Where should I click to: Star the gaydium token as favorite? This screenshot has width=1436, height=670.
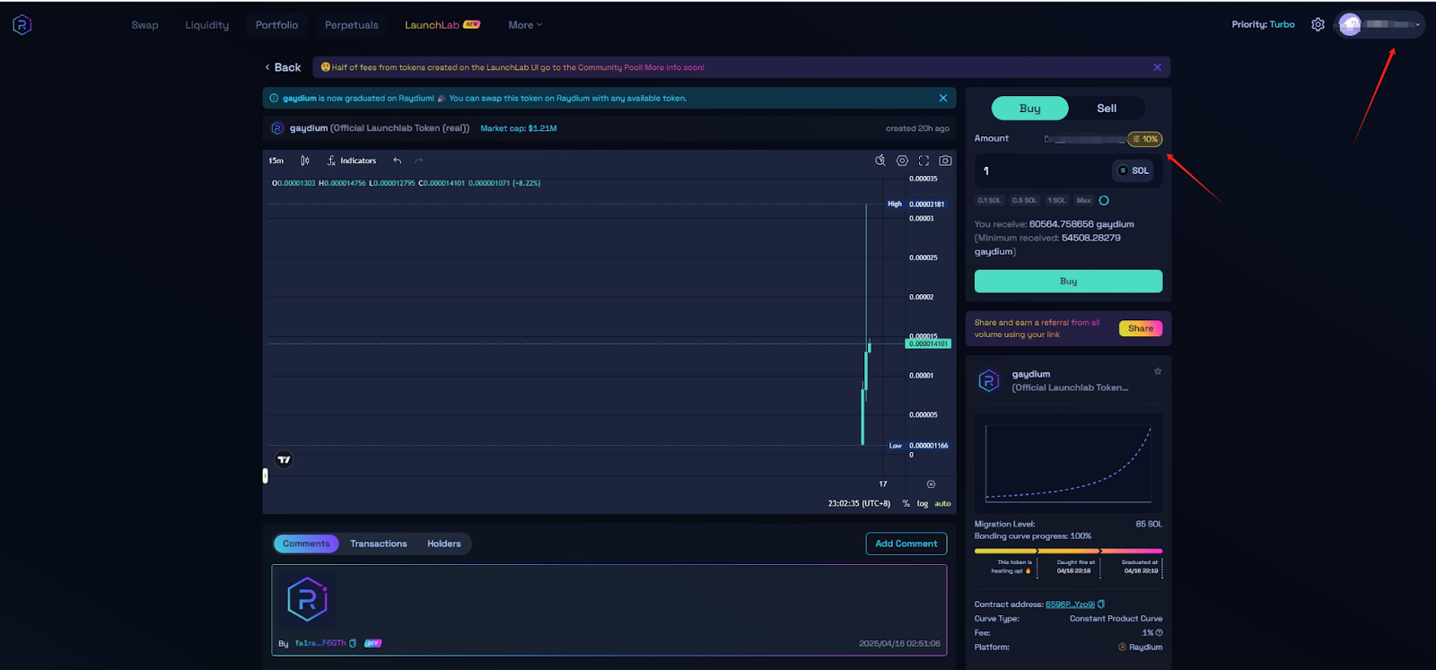(1158, 371)
